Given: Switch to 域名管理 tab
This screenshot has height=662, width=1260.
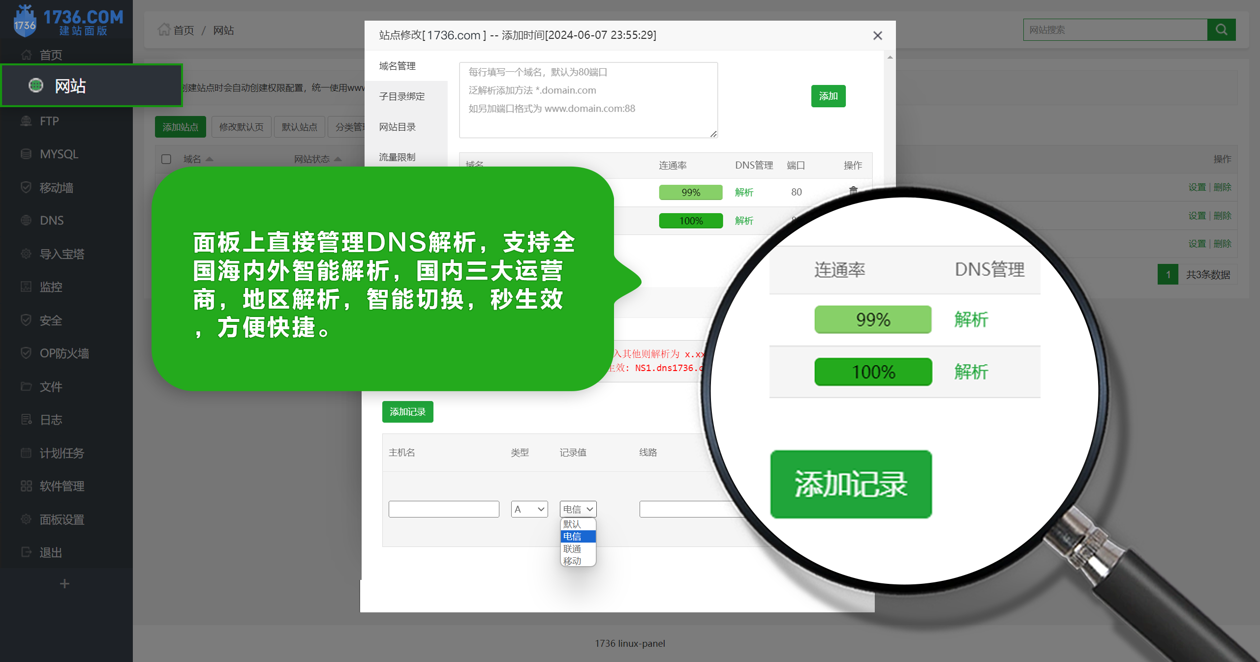Looking at the screenshot, I should (406, 66).
